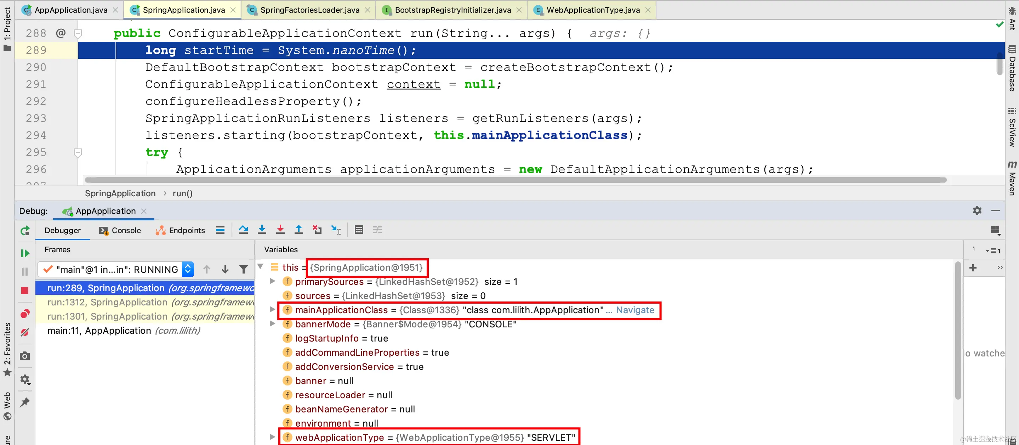The height and width of the screenshot is (445, 1019).
Task: Toggle Mute Breakpoints icon
Action: coord(24,332)
